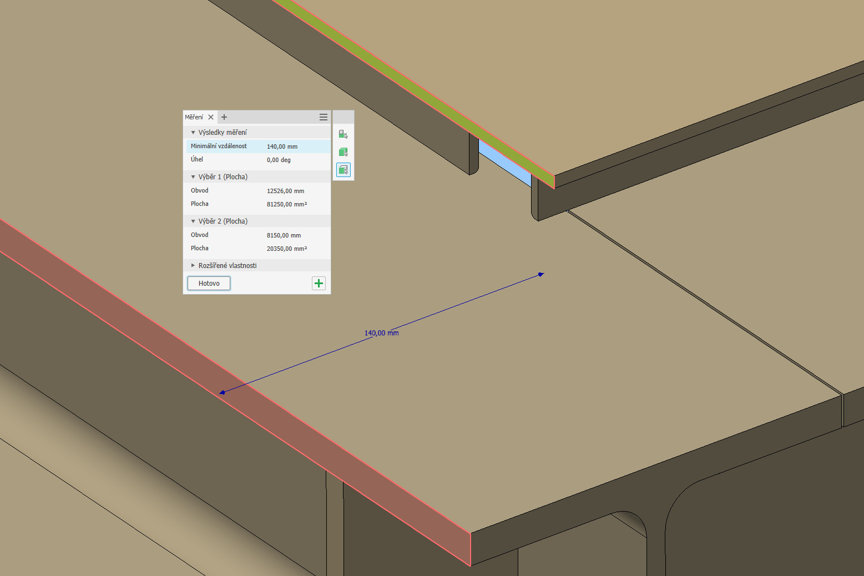Viewport: 864px width, 576px height.
Task: Add a new panel tab with plus icon
Action: pos(224,117)
